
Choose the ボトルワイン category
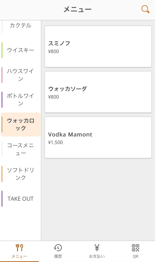coord(21,100)
